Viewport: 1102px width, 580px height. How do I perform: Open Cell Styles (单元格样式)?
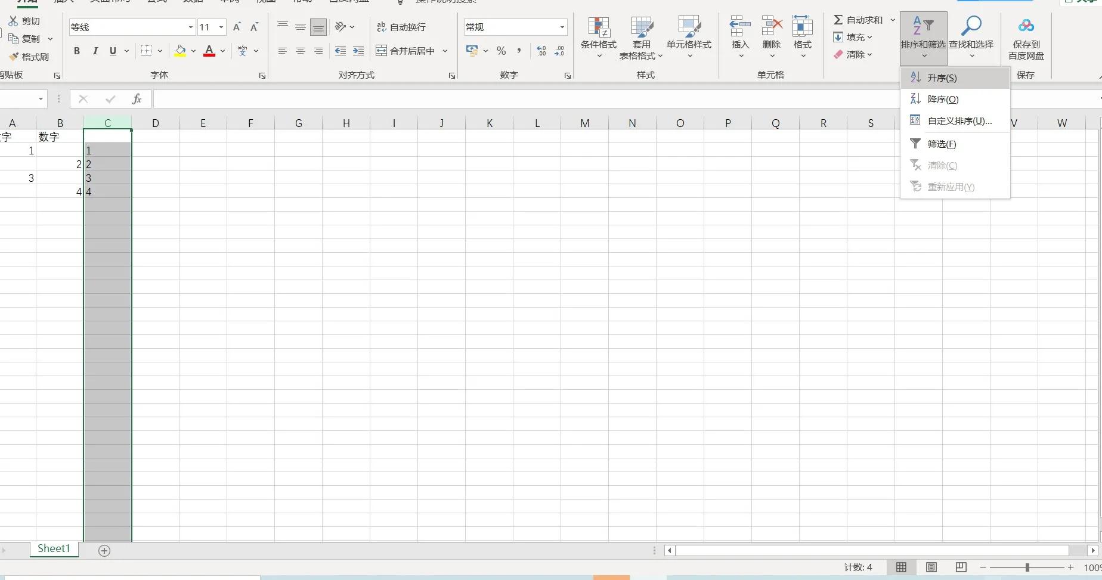coord(689,38)
